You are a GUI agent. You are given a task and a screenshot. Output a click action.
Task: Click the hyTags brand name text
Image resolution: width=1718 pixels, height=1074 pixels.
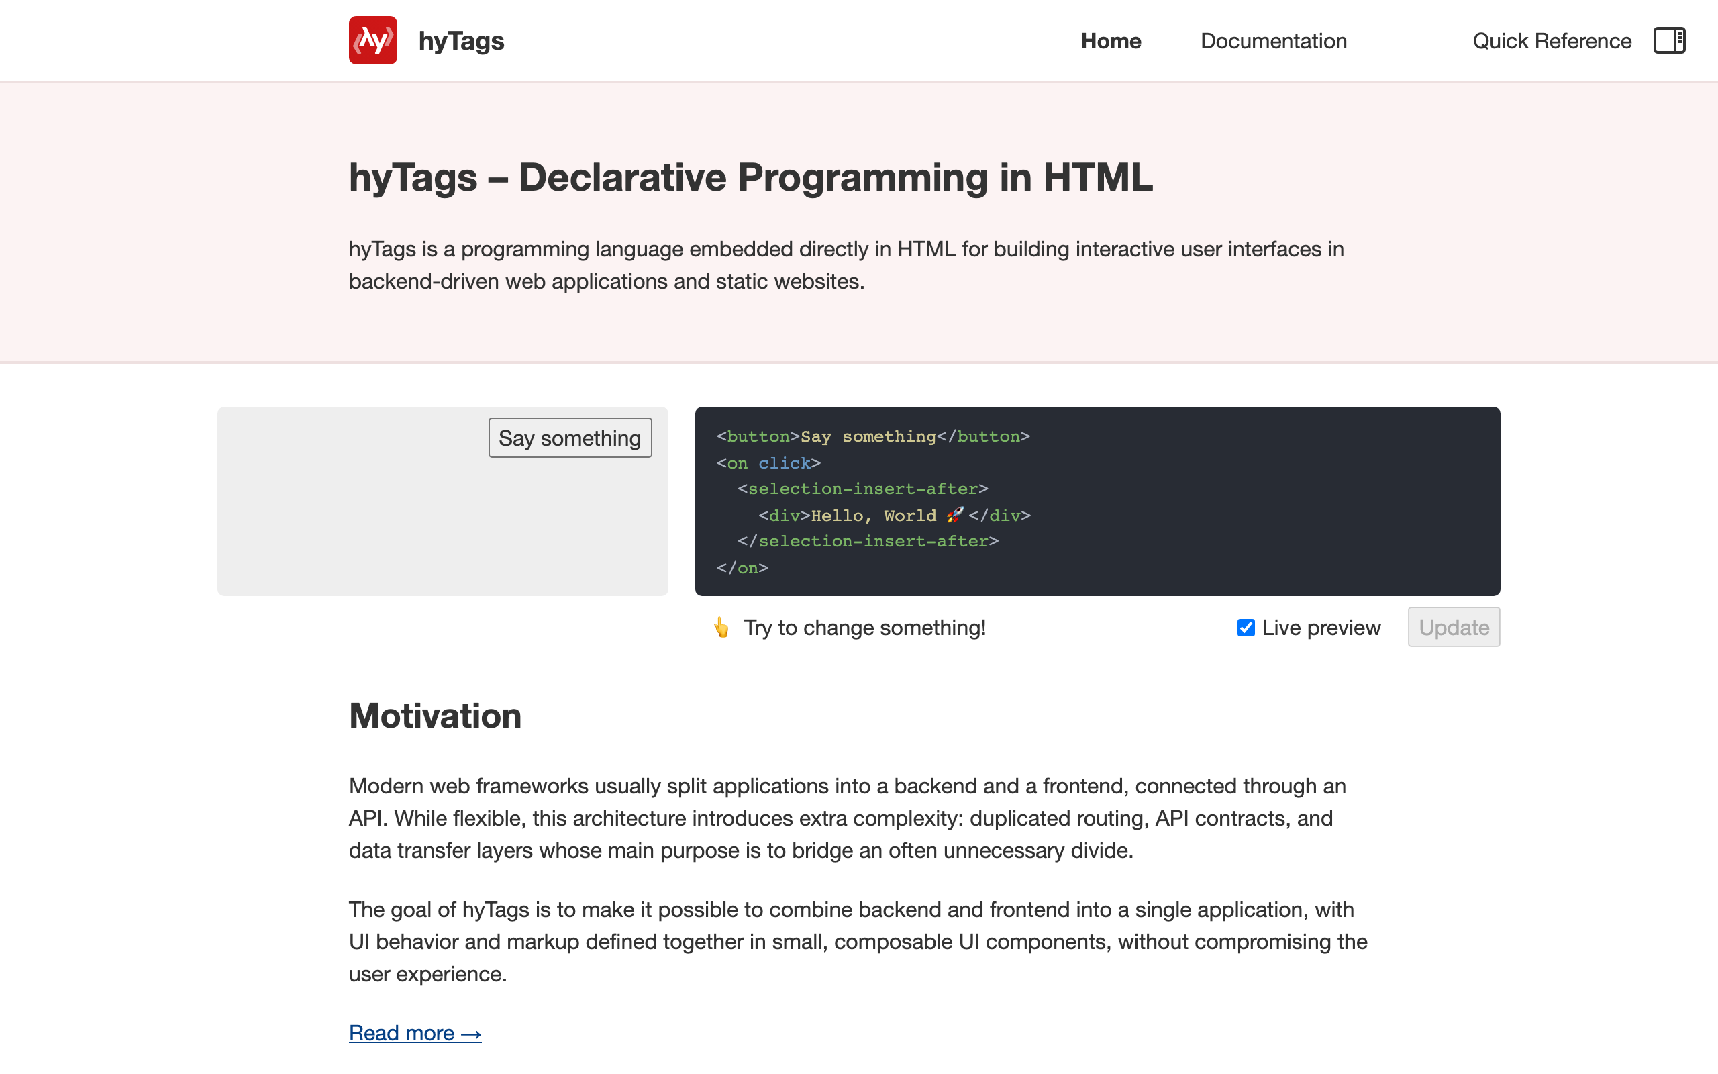(x=462, y=40)
